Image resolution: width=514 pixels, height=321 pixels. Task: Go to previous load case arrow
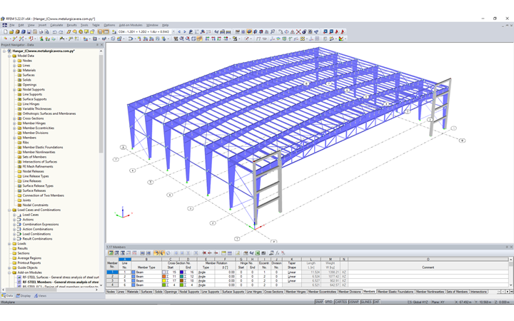[x=179, y=32]
